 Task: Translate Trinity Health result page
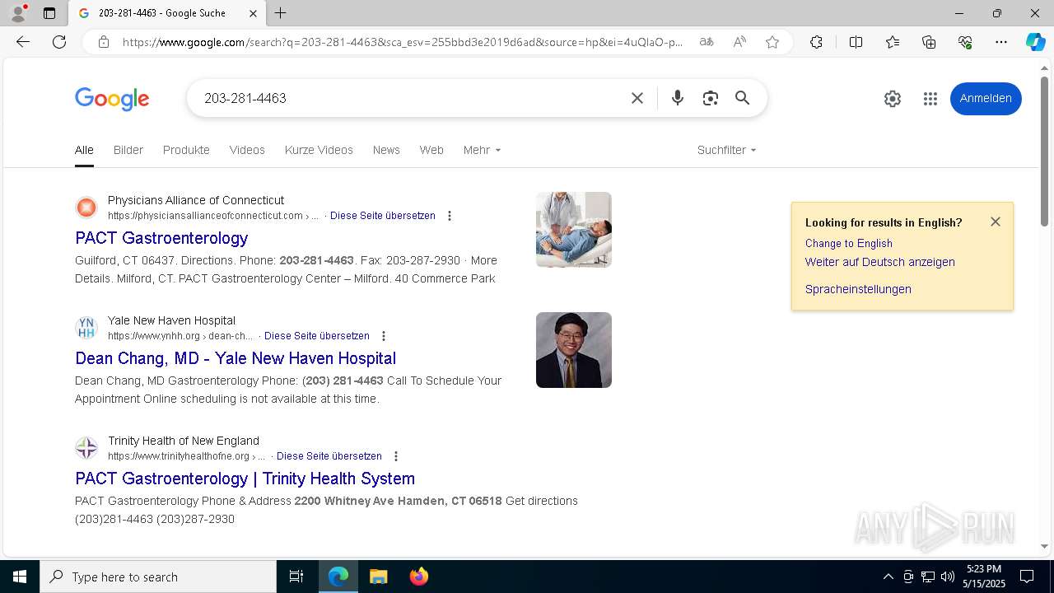(329, 456)
